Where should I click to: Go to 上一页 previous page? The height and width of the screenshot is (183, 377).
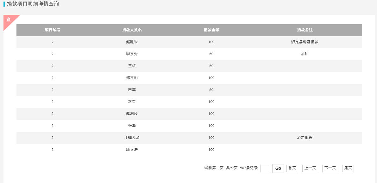[310, 168]
